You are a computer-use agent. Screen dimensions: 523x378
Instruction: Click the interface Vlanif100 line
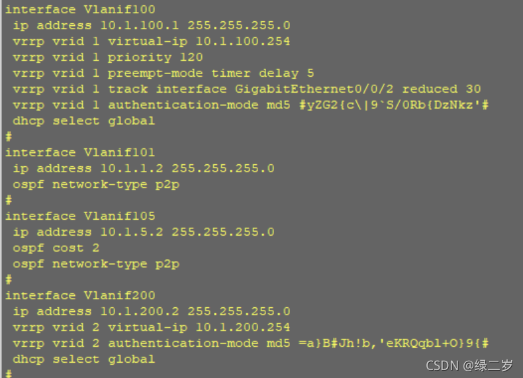click(x=80, y=9)
